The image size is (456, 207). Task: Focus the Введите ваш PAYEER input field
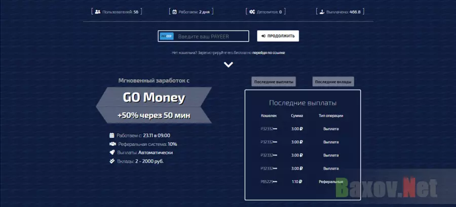pyautogui.click(x=203, y=36)
